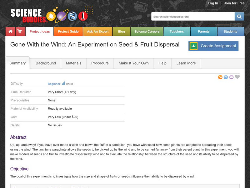Image resolution: width=250 pixels, height=188 pixels.
Task: Open the Parents section
Action: point(204,32)
